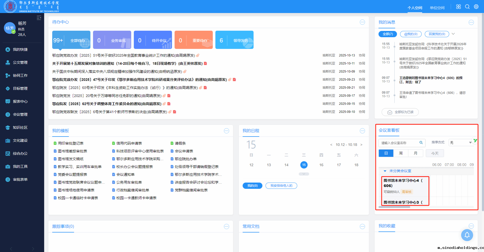Switch meeting room board to 月 view
This screenshot has height=252, width=484.
coord(416,153)
